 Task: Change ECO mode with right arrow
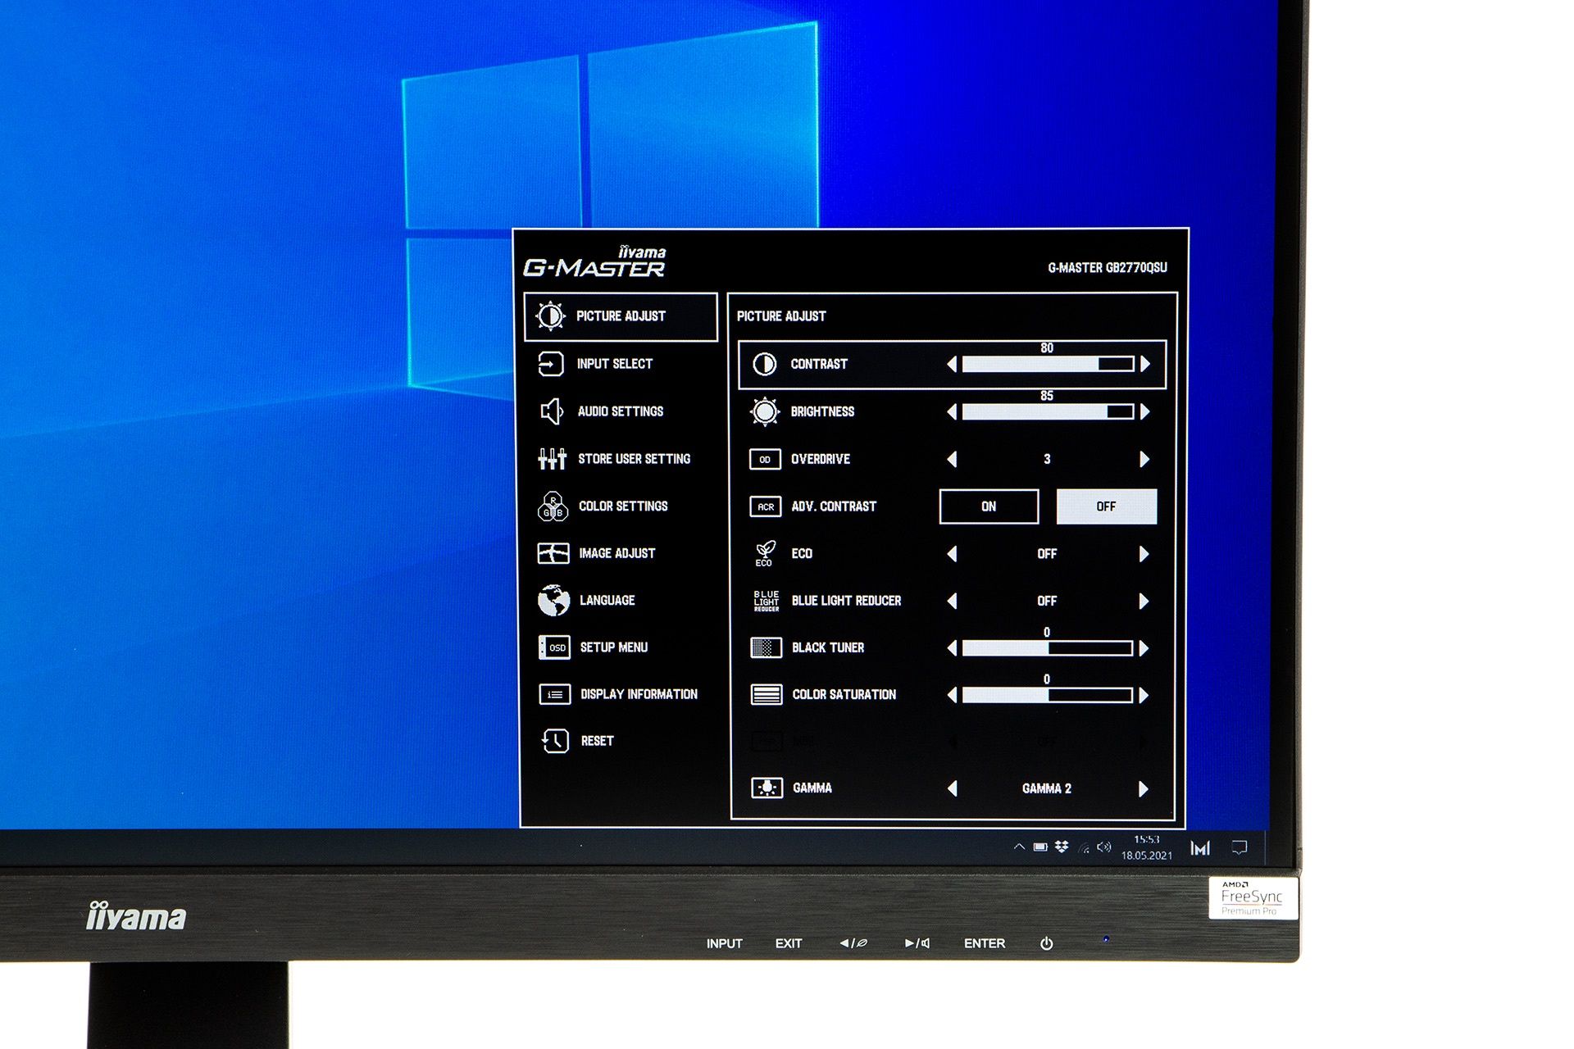tap(1145, 554)
